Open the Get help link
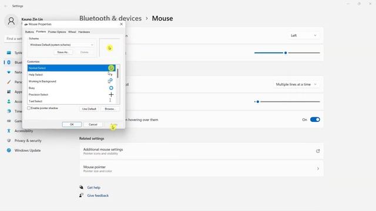This screenshot has width=376, height=211. coord(94,188)
